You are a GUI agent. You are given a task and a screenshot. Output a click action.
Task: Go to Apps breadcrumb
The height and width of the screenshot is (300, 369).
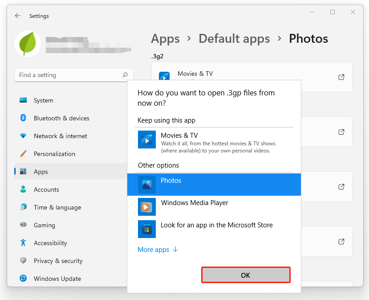165,39
